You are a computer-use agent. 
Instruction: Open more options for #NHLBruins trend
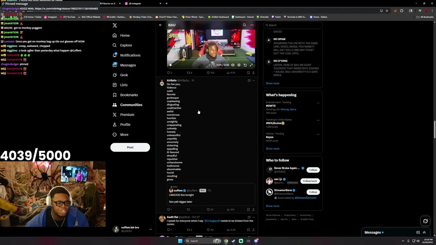(318, 120)
